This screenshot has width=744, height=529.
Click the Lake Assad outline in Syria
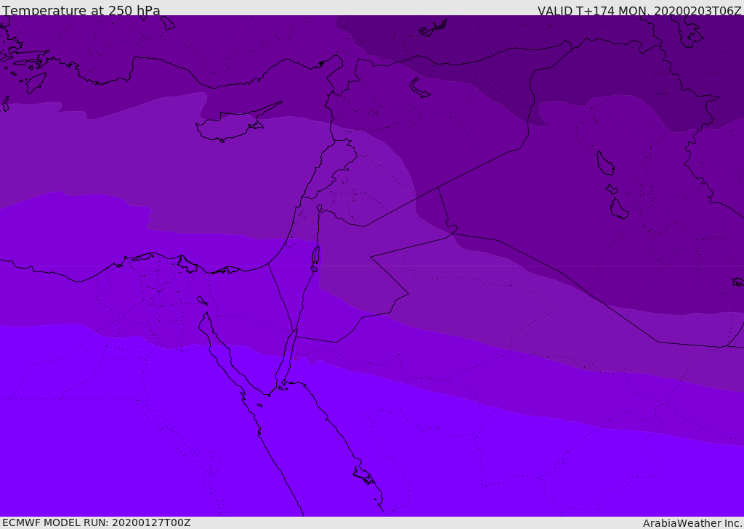[x=420, y=88]
